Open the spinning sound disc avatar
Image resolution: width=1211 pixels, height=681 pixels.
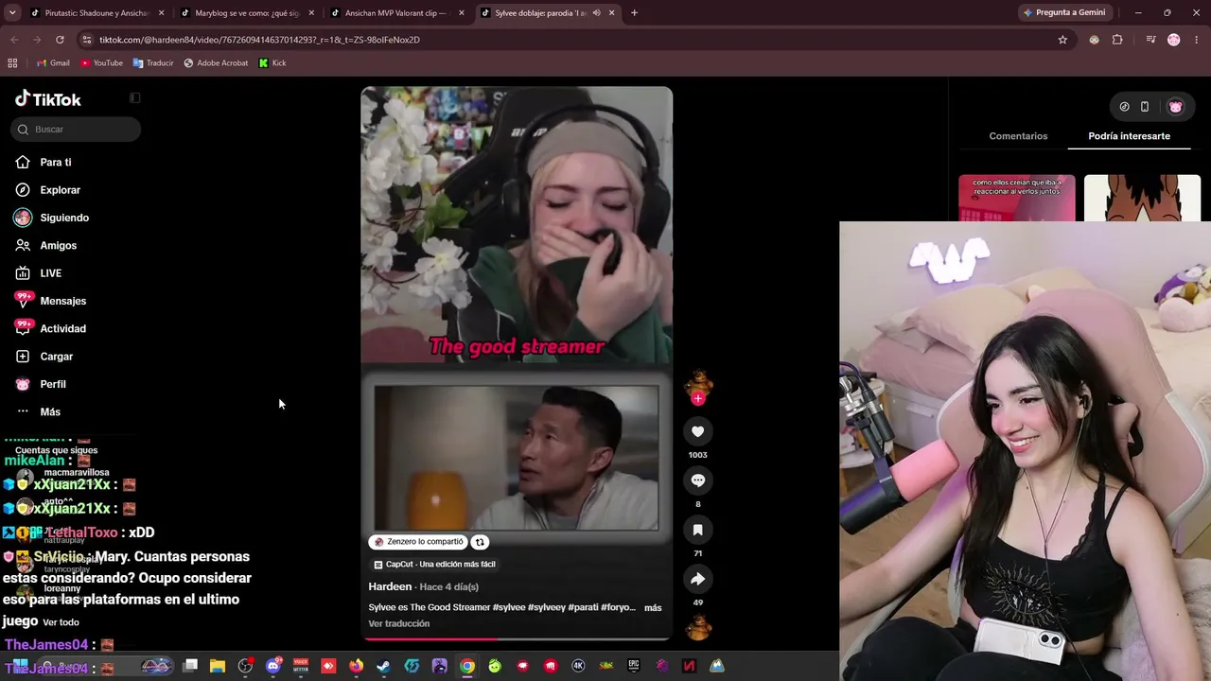pos(698,627)
